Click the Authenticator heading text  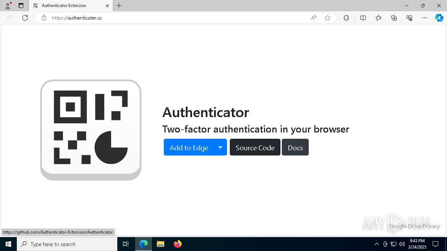pyautogui.click(x=206, y=112)
